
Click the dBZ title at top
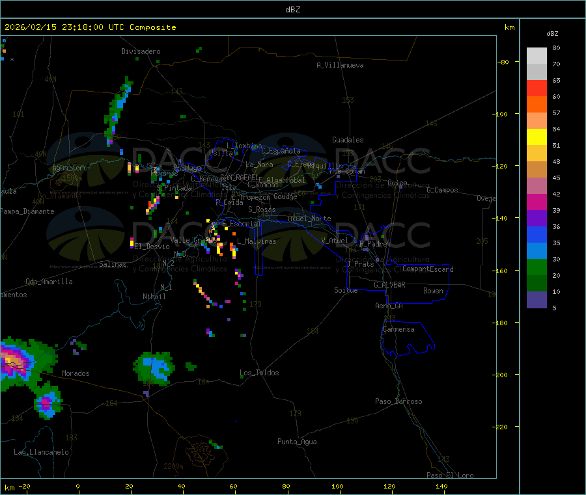292,10
